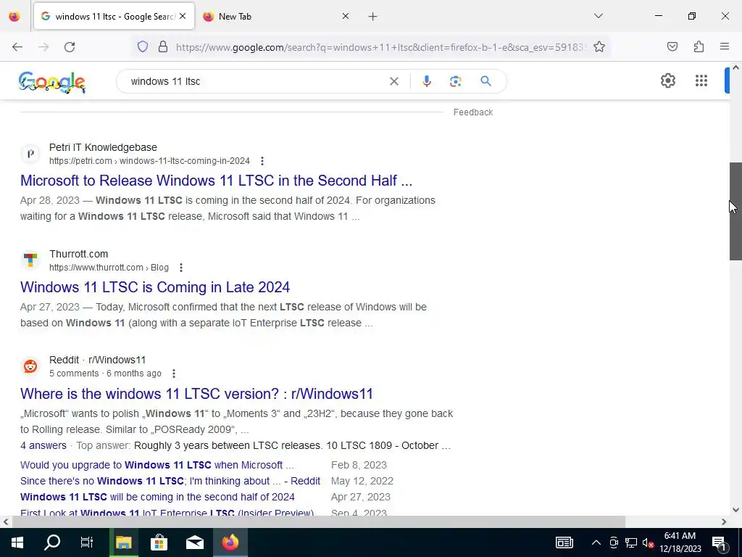Screen dimensions: 742x557
Task: Switch to Firefox in taskbar
Action: pyautogui.click(x=230, y=542)
